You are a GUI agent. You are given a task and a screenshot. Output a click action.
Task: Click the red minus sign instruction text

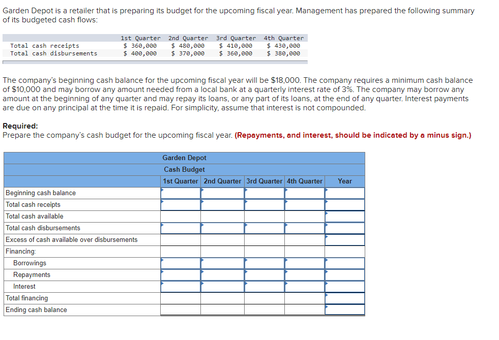(353, 135)
